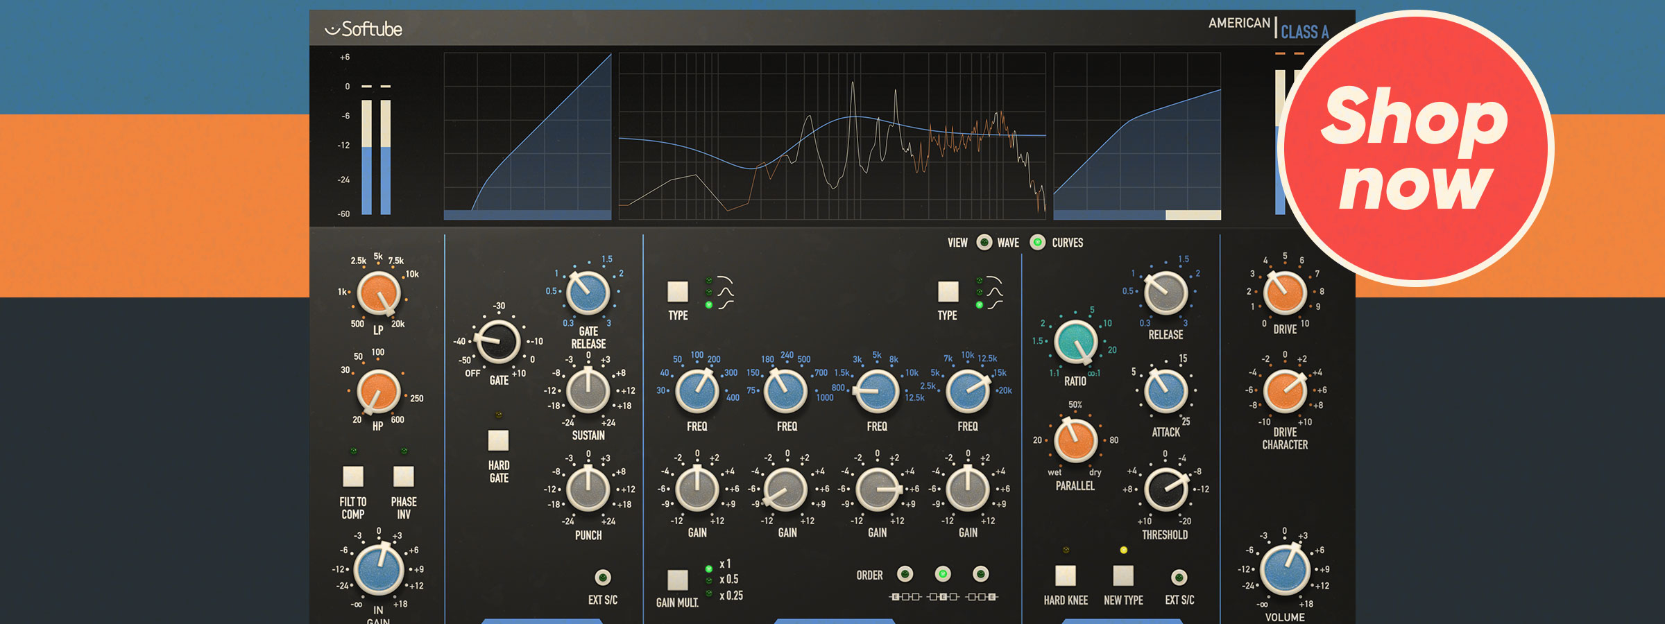Click the EQ frequency curve display

tap(832, 136)
